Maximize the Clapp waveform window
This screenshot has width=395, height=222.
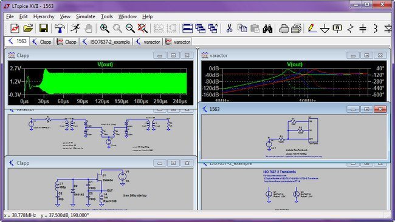[173, 55]
